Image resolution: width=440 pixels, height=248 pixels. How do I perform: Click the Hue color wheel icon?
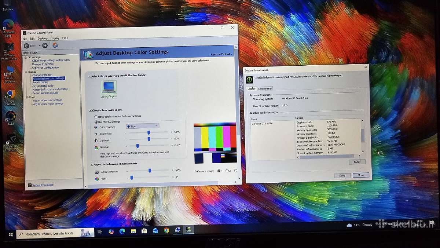tap(97, 179)
